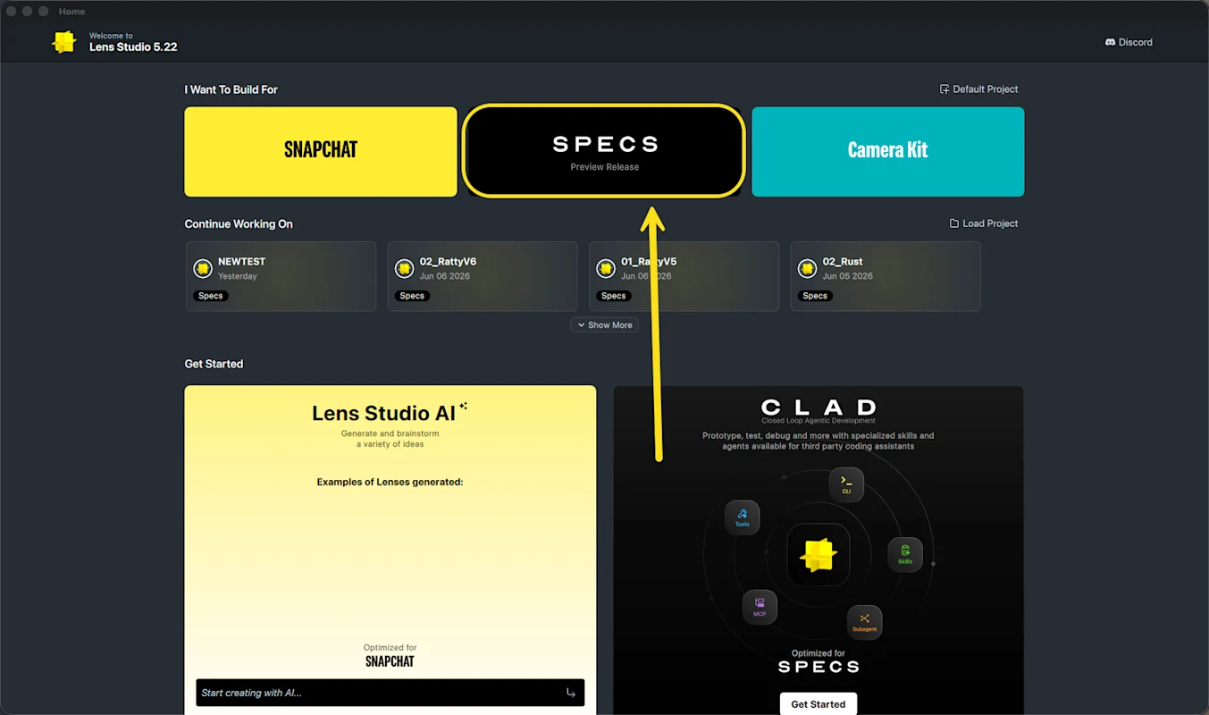Click the I Want To Build For heading
The height and width of the screenshot is (715, 1209).
(231, 89)
